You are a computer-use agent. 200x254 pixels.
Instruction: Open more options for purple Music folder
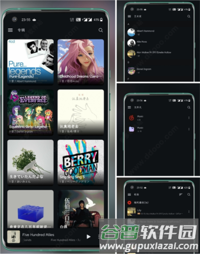189,129
